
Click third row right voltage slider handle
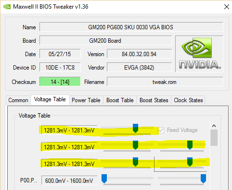coord(190,162)
